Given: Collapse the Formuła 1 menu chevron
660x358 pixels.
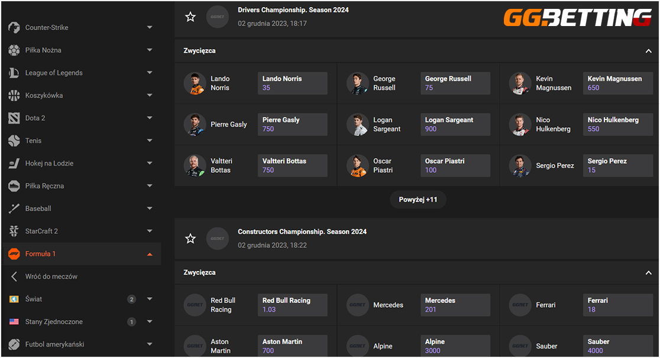Looking at the screenshot, I should (150, 254).
